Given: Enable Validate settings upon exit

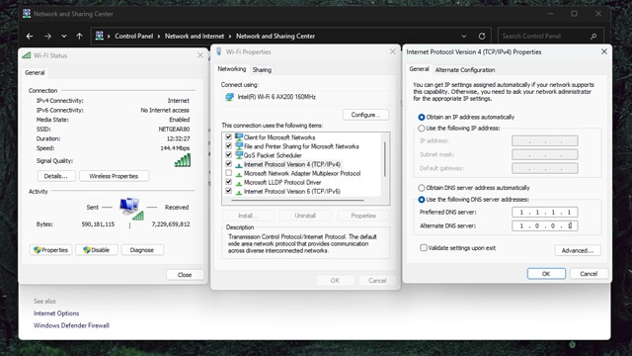Looking at the screenshot, I should [424, 248].
